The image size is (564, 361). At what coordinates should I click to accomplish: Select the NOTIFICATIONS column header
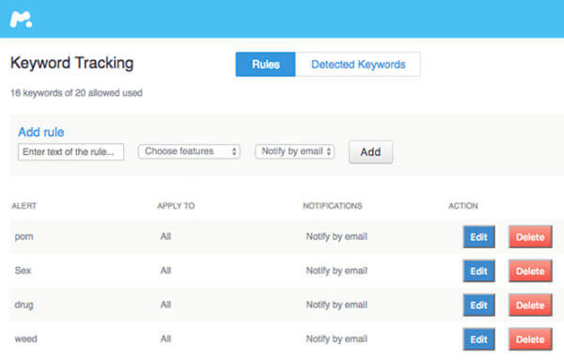(333, 206)
